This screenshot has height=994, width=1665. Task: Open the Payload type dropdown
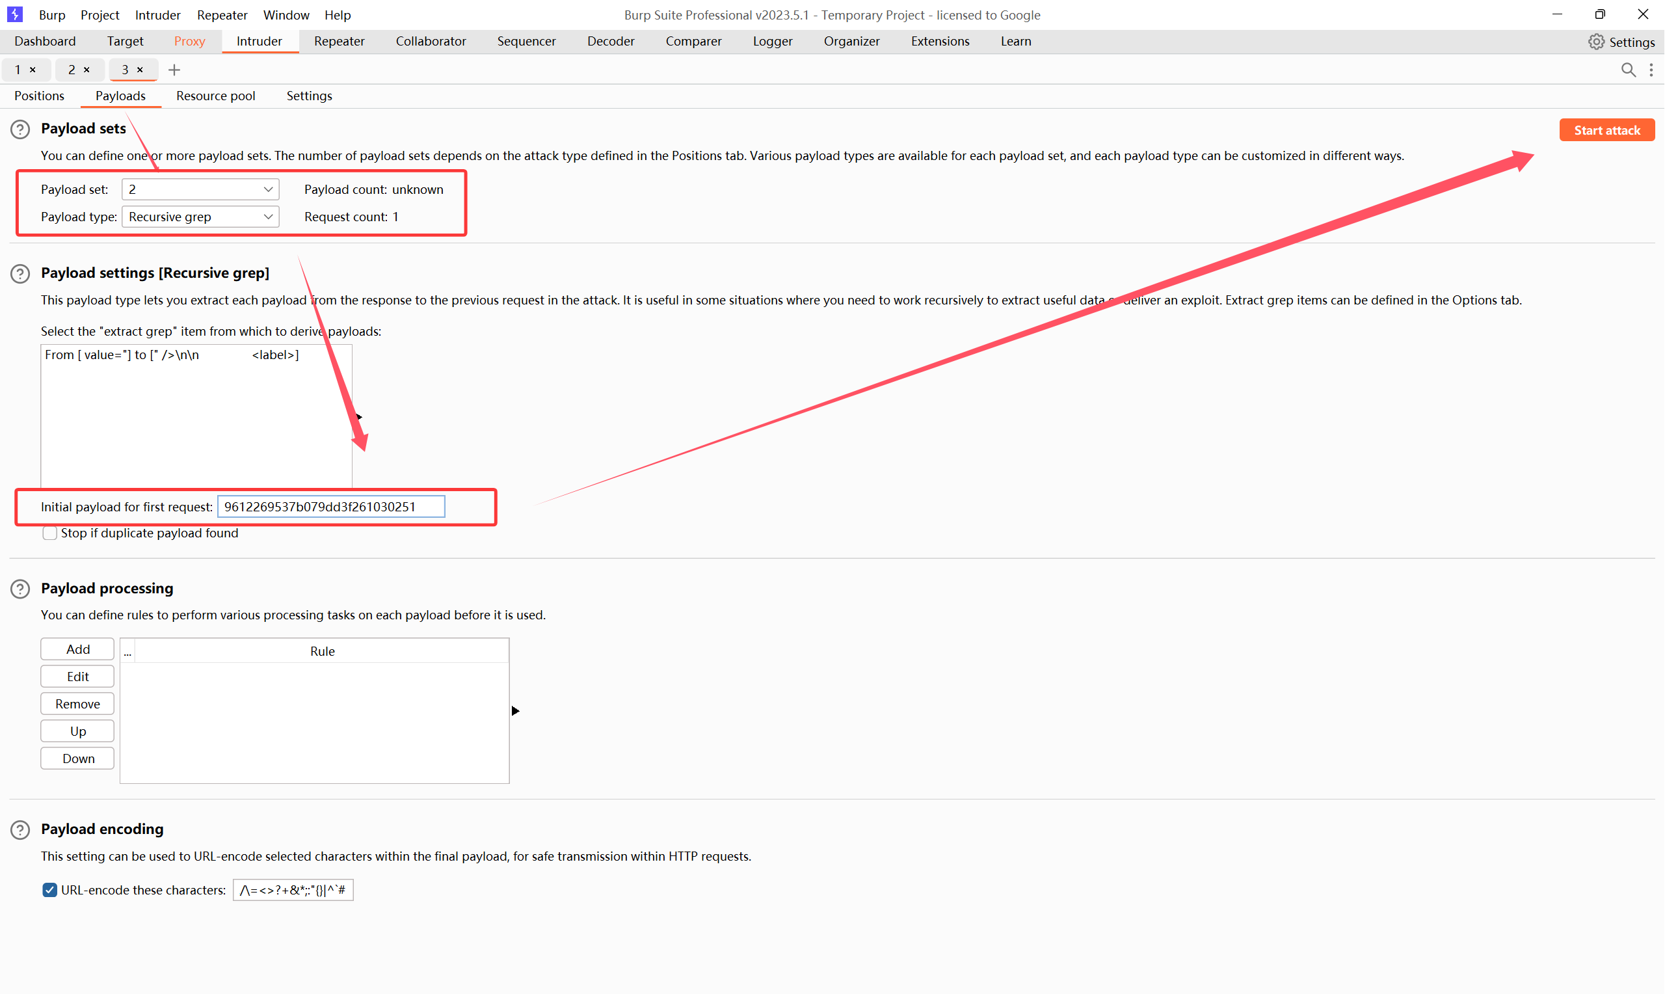click(x=200, y=217)
